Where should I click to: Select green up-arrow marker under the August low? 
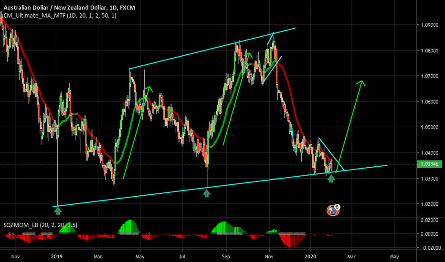(x=207, y=193)
